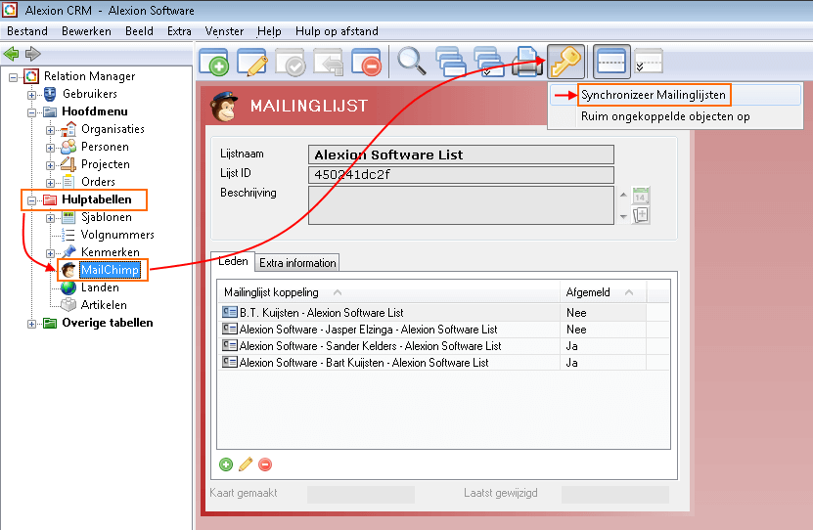
Task: Click the printer toolbar icon
Action: [x=526, y=63]
